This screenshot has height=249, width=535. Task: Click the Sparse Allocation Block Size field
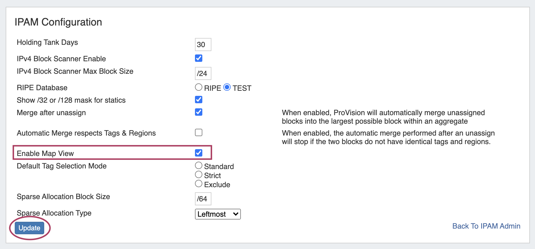(203, 199)
